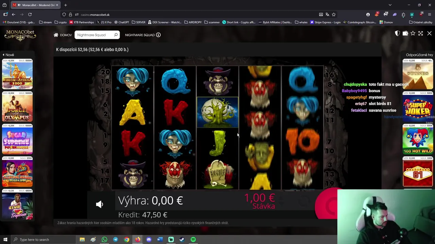
Task: Open the whales bookmarks folder
Action: tap(301, 22)
